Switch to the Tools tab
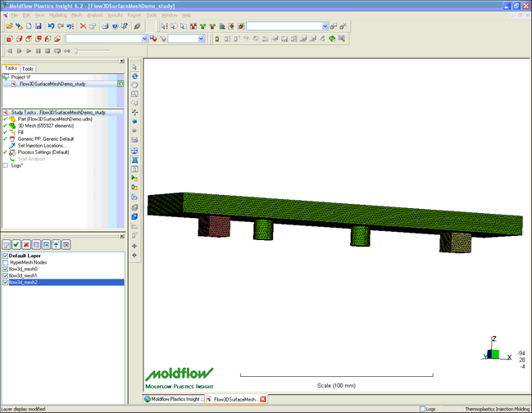Viewport: 532px width, 413px height. 28,69
